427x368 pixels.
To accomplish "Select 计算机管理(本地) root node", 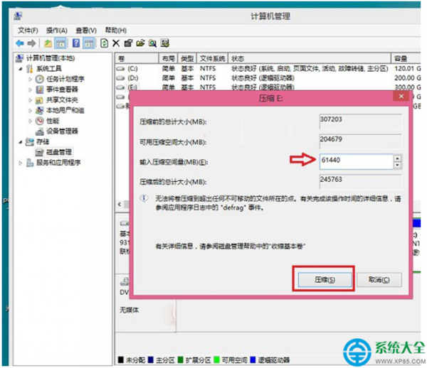I will [x=51, y=58].
